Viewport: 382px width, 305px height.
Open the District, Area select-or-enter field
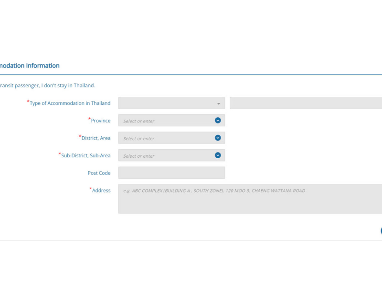165,138
